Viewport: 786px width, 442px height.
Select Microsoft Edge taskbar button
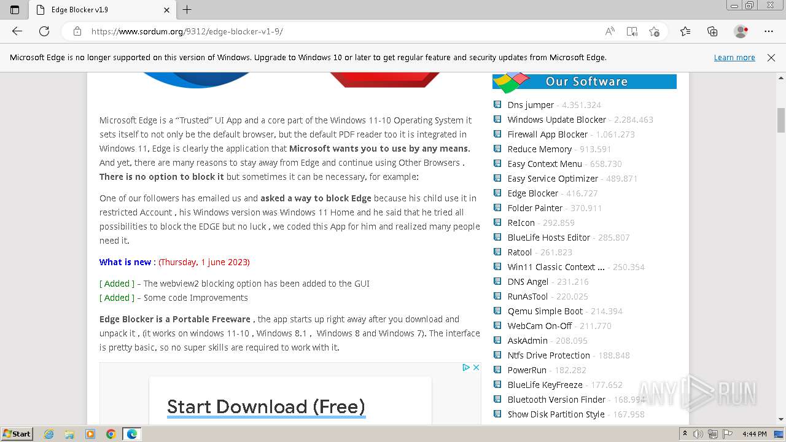click(132, 434)
